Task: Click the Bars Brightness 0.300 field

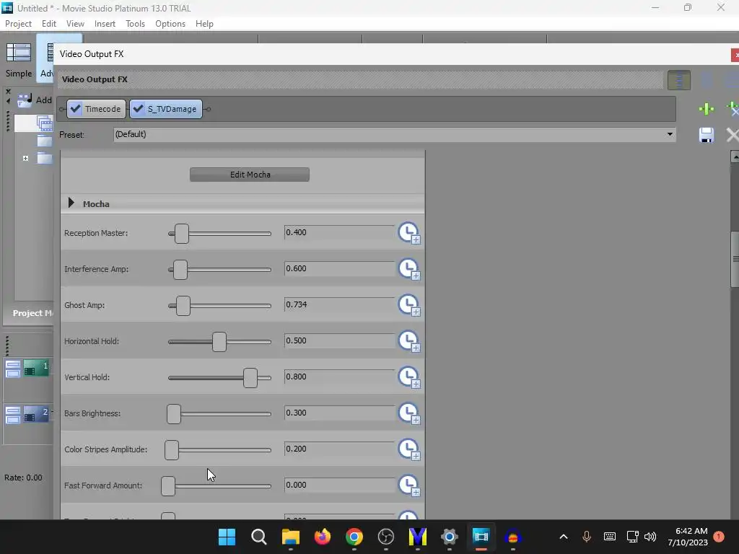Action: pos(339,413)
